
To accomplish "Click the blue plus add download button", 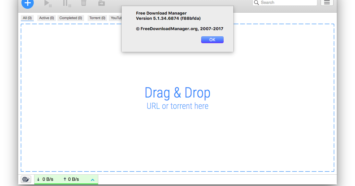I will [28, 3].
